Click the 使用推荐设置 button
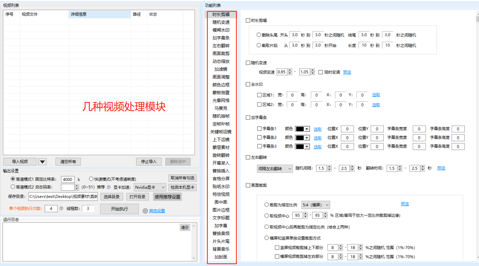 tap(168, 197)
